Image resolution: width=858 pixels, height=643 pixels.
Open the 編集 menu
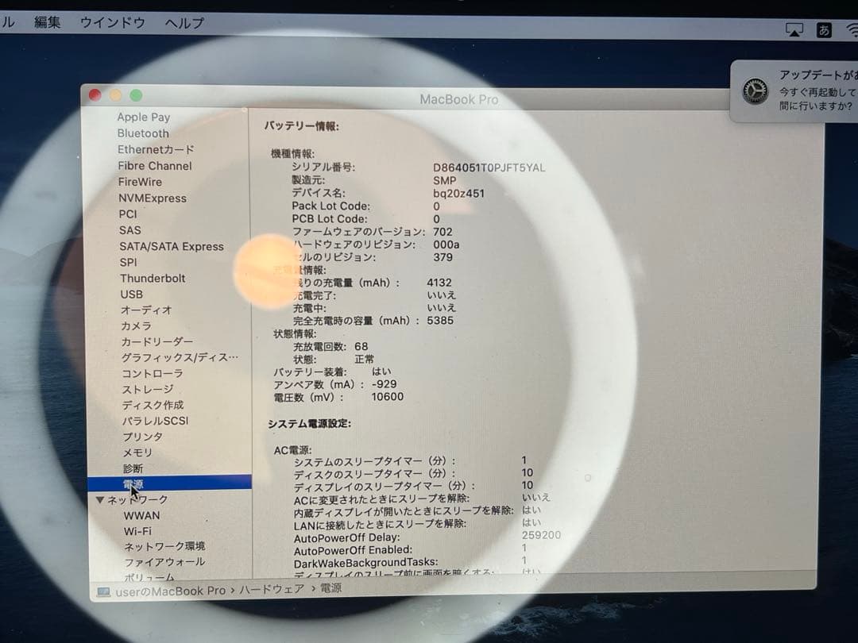click(48, 21)
